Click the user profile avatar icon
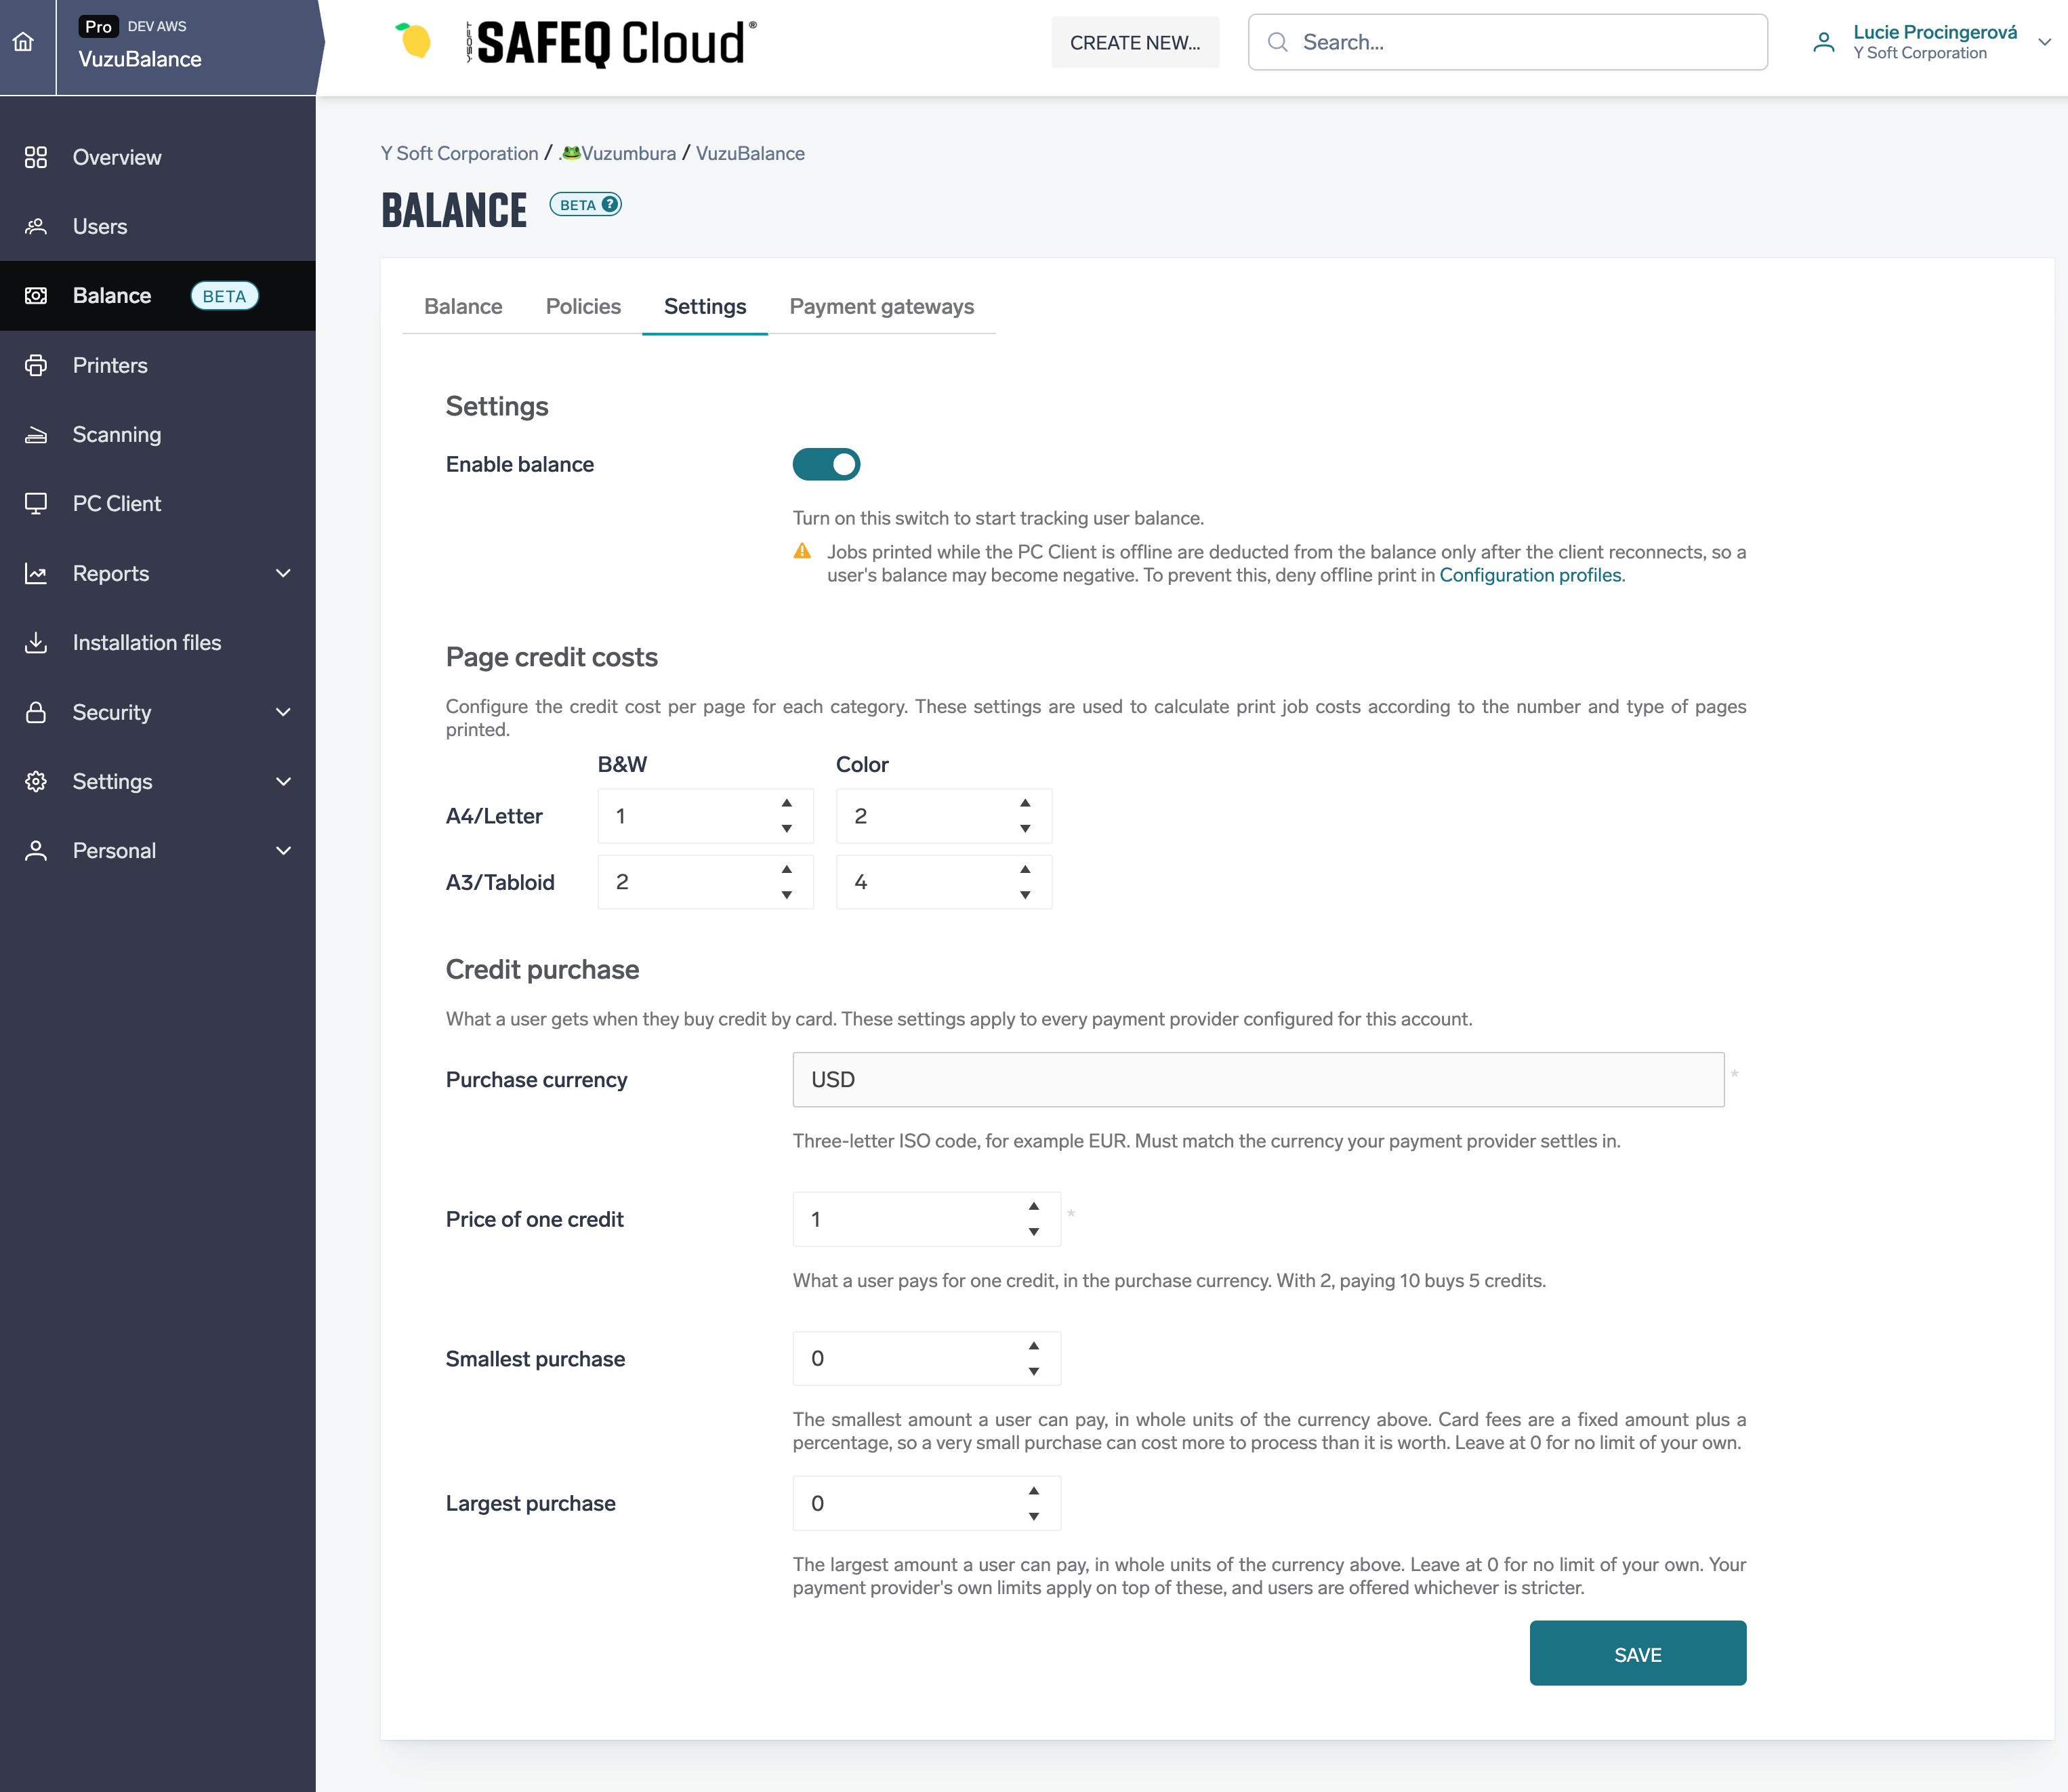Screen dimensions: 2068x1792 pos(1824,42)
